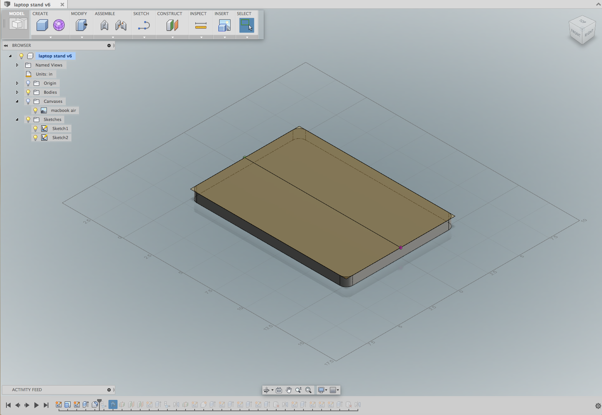Click the Insert canvas image icon
The width and height of the screenshot is (602, 415).
pos(224,25)
